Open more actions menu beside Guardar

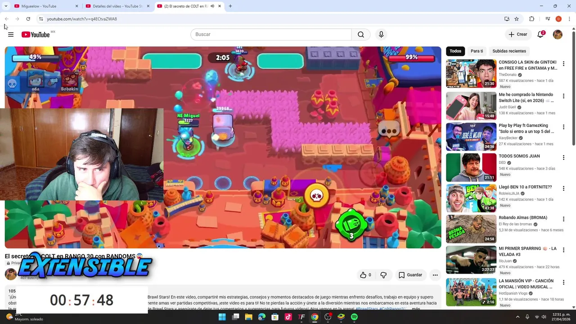coord(435,275)
